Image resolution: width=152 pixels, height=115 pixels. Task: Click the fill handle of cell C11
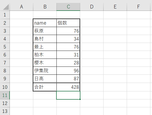(x=80, y=99)
